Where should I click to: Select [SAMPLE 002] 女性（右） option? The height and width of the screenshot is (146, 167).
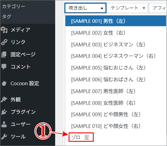tap(116, 33)
